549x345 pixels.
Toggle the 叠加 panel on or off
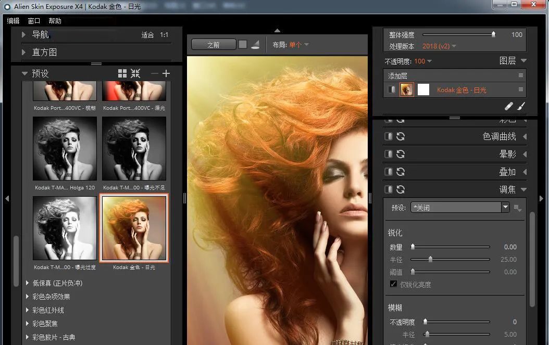[388, 172]
